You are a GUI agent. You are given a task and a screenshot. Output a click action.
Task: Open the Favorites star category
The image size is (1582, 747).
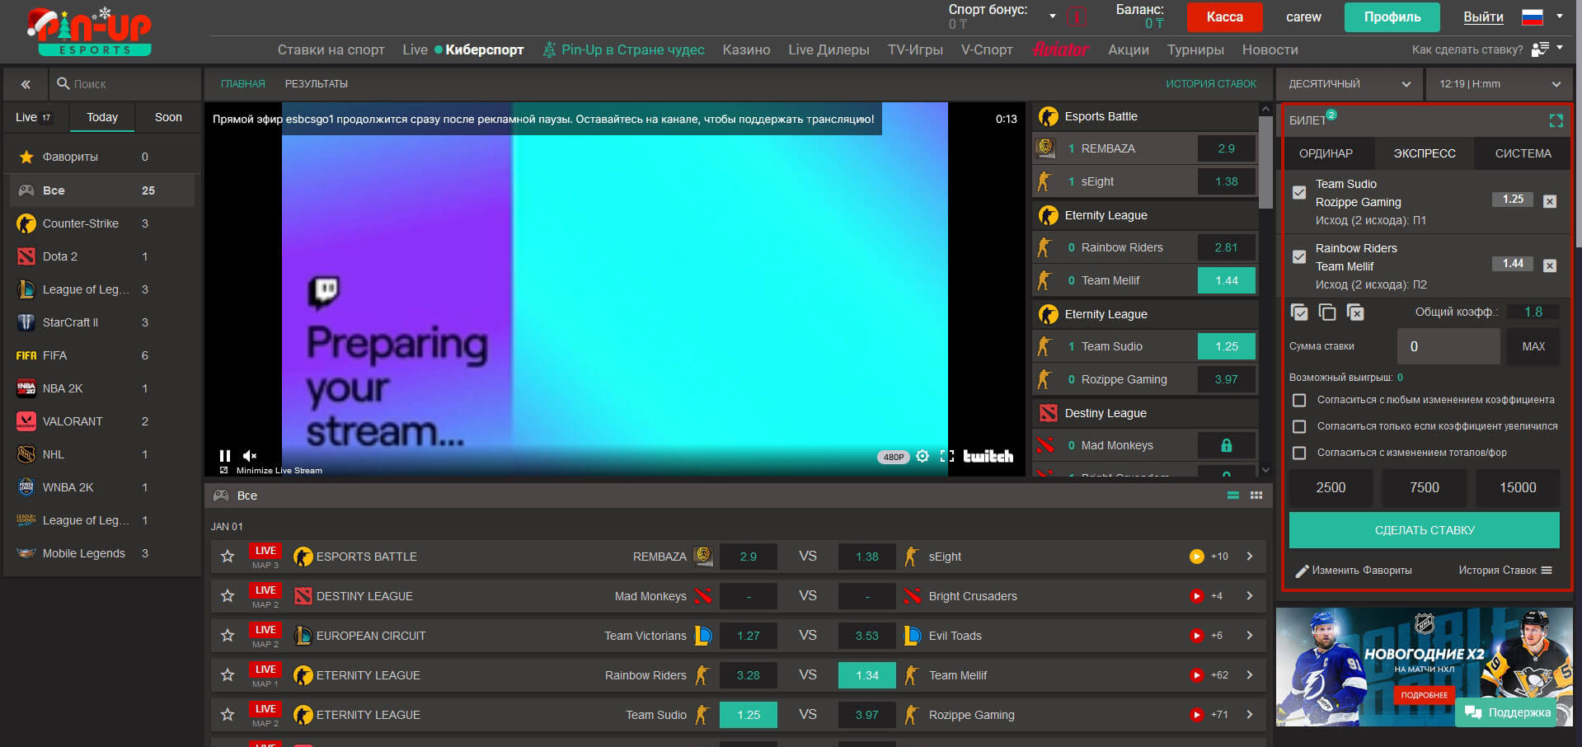pyautogui.click(x=102, y=157)
